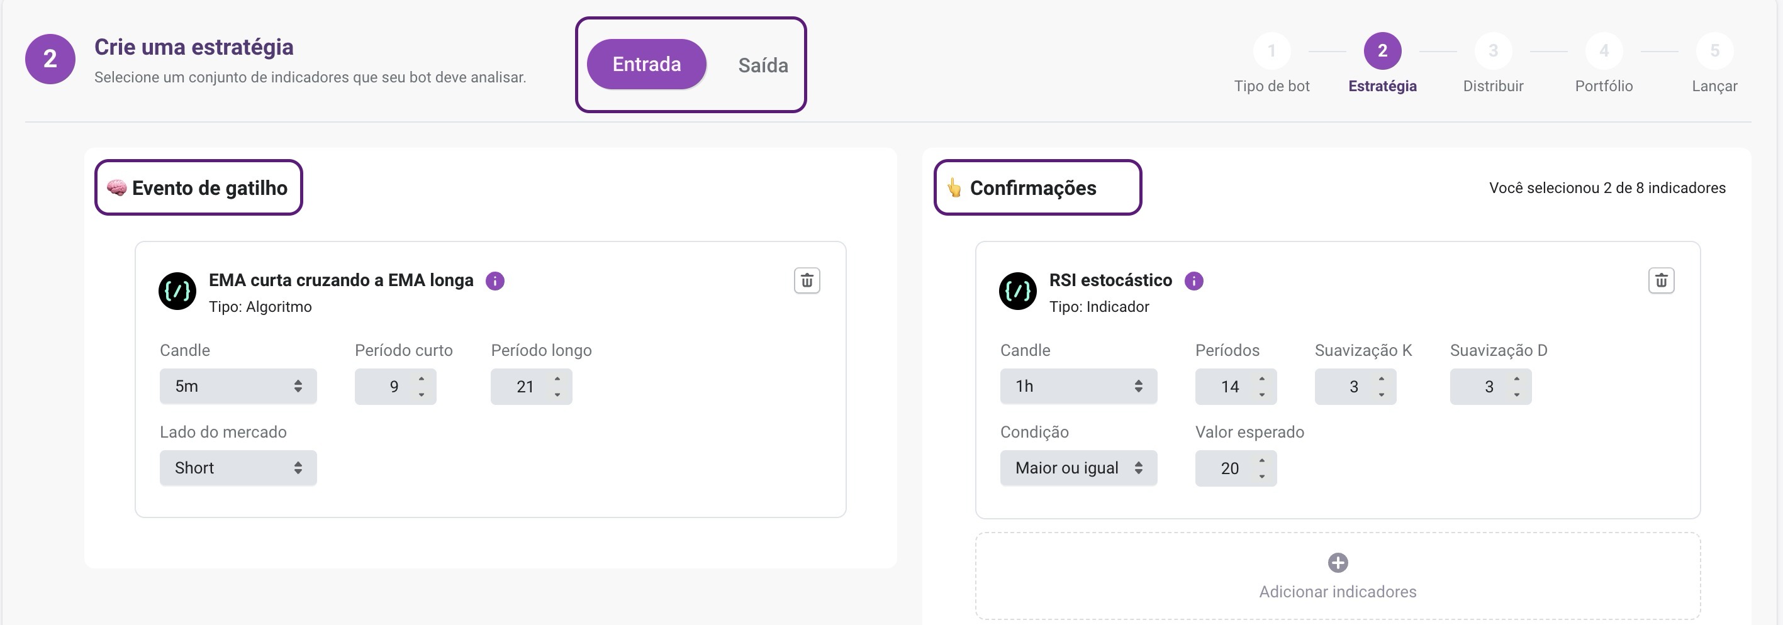Open the Lado do mercado Short dropdown
1783x625 pixels.
coord(238,468)
